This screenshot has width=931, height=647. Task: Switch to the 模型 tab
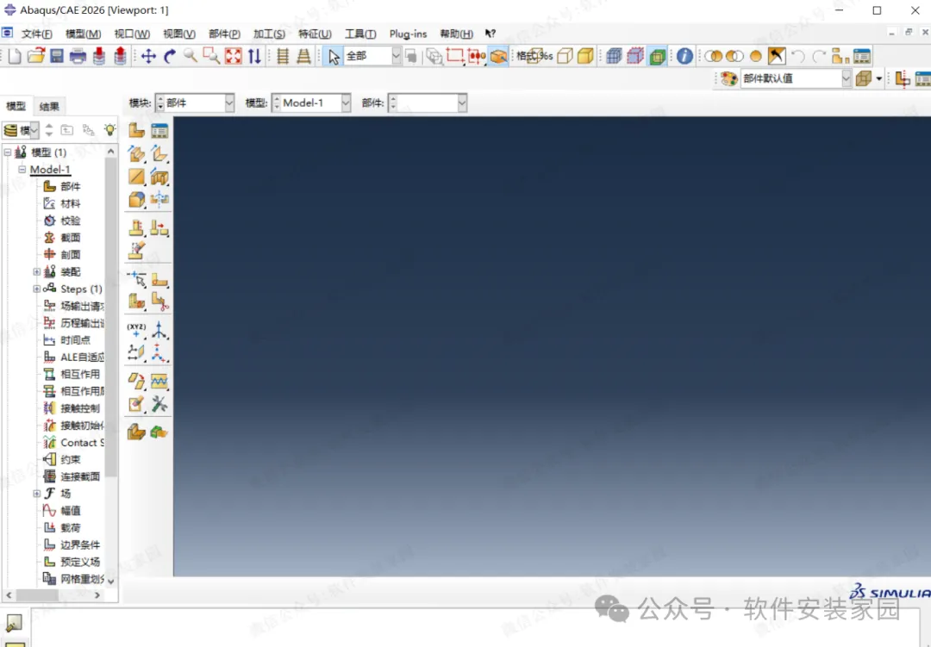click(x=16, y=106)
